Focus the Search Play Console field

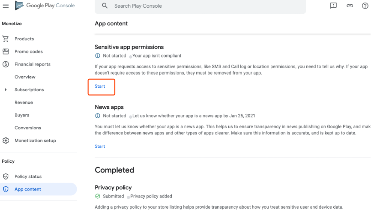pos(200,6)
